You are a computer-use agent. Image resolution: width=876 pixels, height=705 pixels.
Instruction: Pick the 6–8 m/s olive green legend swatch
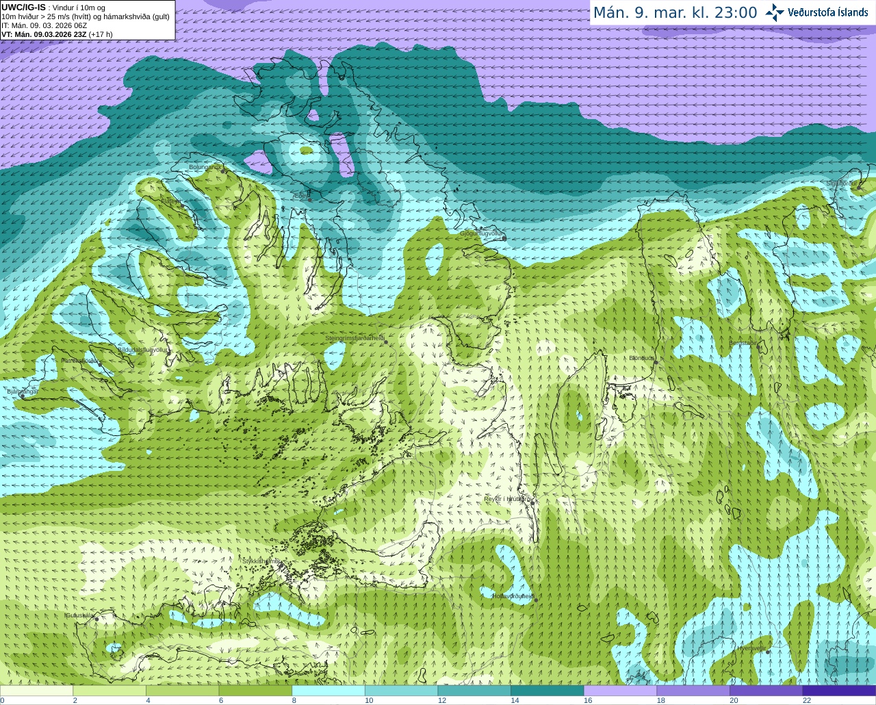255,691
